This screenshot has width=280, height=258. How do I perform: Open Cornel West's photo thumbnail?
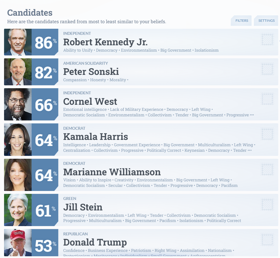tap(18, 104)
